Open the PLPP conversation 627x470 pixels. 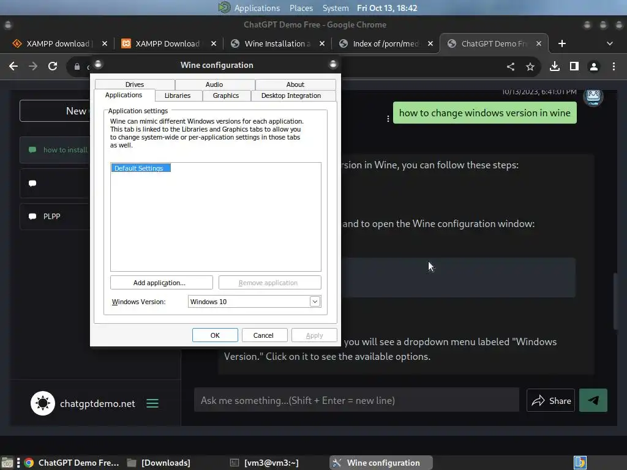coord(54,216)
